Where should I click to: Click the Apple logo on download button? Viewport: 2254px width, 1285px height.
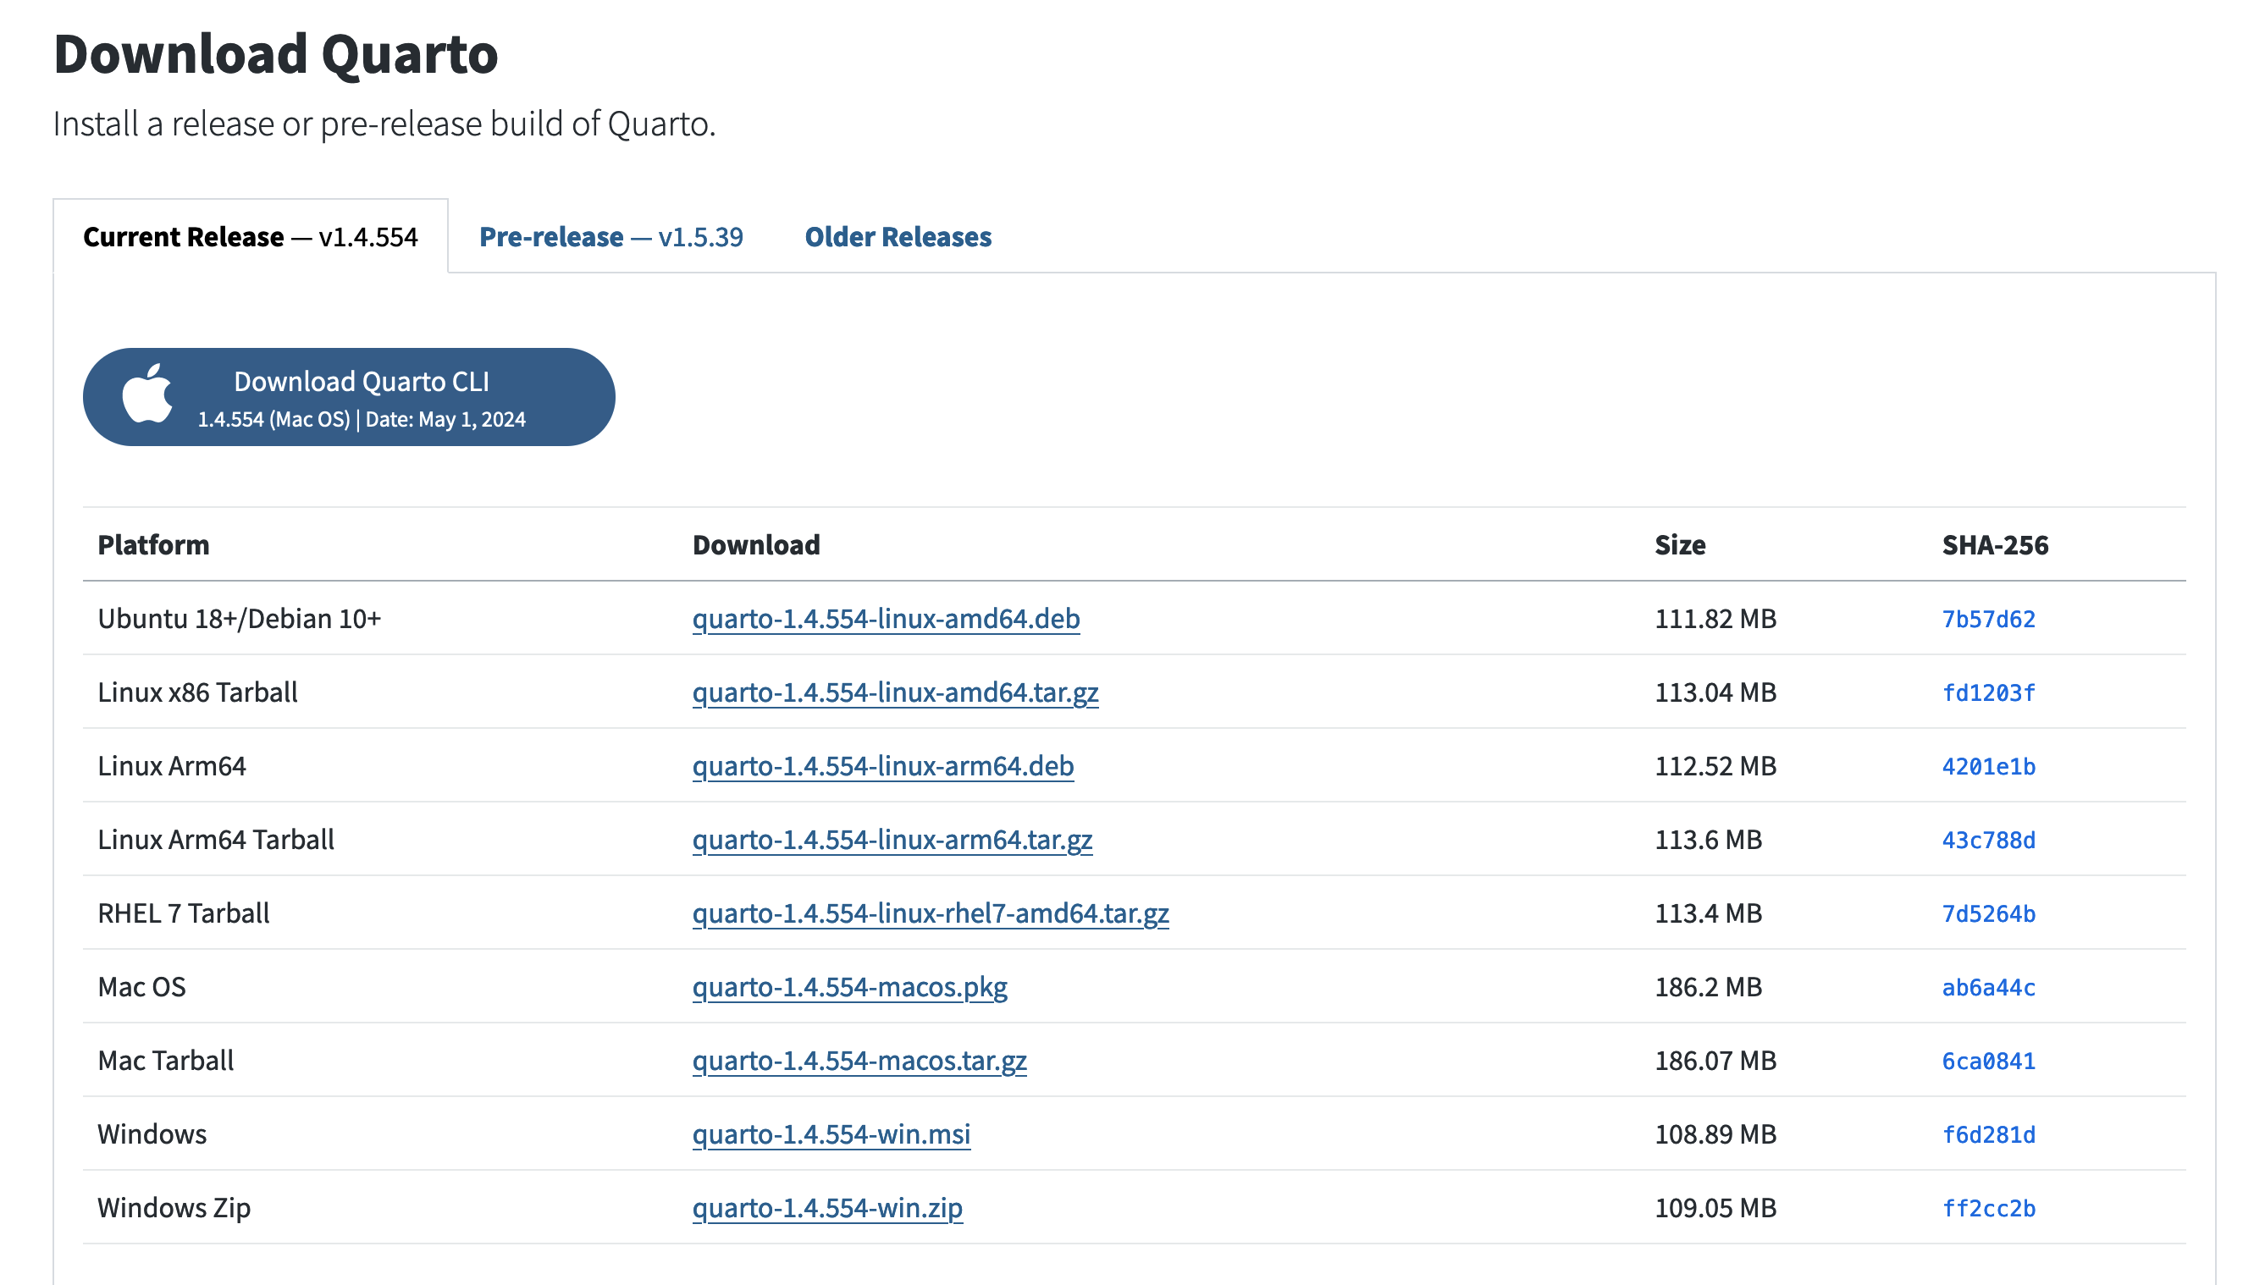tap(146, 394)
